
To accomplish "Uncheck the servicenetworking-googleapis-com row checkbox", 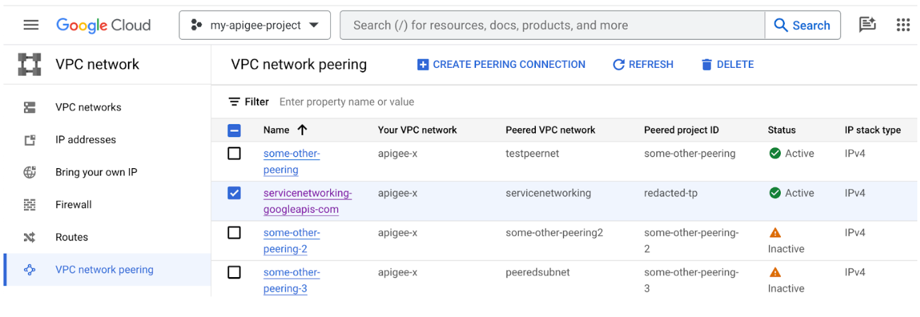I will coord(234,193).
